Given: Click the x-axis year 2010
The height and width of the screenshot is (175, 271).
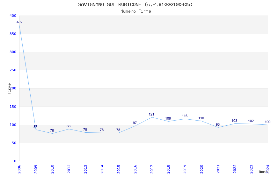Looking at the screenshot, I should 52,169.
